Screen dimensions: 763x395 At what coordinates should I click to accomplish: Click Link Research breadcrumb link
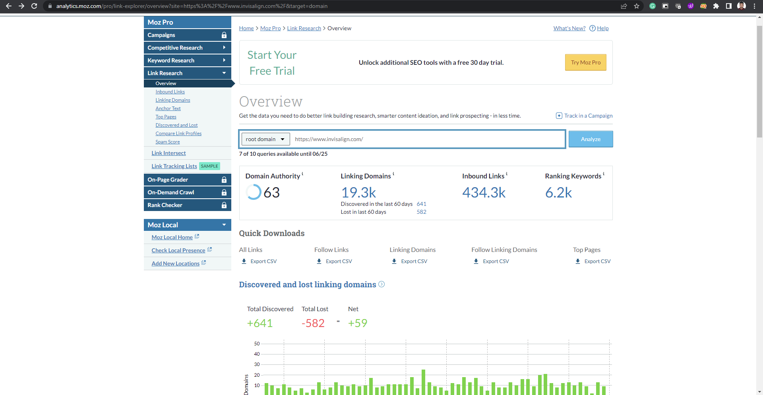[x=304, y=28]
